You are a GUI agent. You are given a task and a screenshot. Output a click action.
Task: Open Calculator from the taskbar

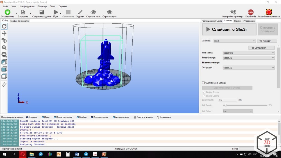tap(68, 154)
